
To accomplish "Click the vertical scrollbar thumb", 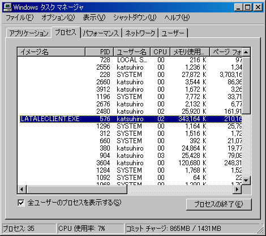I will tap(246, 85).
